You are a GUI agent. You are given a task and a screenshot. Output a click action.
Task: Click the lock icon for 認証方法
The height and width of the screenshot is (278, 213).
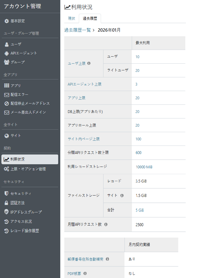tap(7, 203)
